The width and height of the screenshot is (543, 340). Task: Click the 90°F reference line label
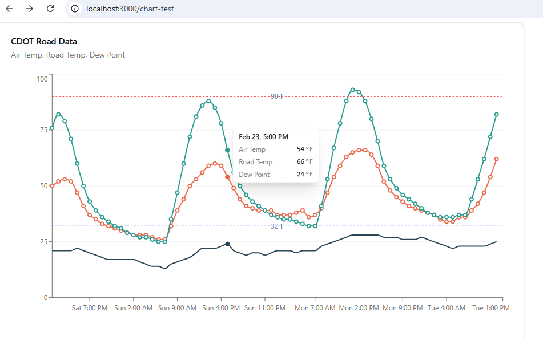tap(278, 96)
